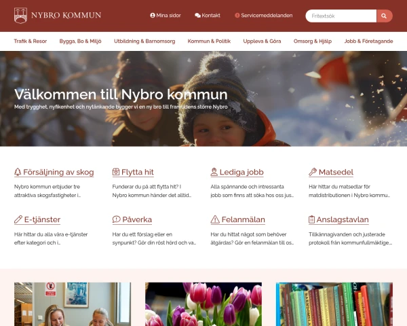407x326 pixels.
Task: Open the Jobb & Företagande menu
Action: point(368,41)
